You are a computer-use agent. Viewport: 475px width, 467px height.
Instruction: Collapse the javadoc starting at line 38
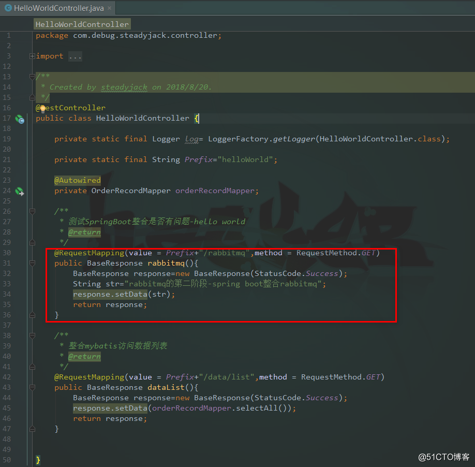point(32,335)
